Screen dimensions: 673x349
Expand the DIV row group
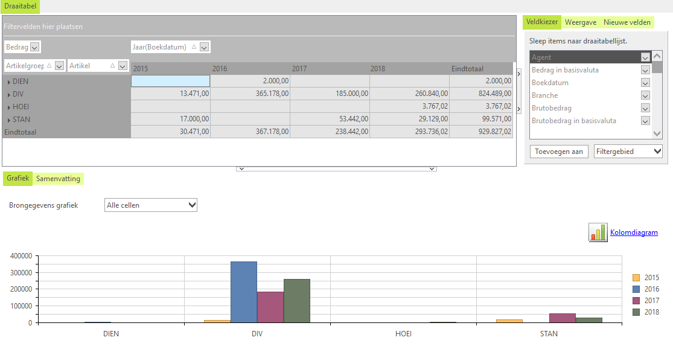tap(9, 95)
